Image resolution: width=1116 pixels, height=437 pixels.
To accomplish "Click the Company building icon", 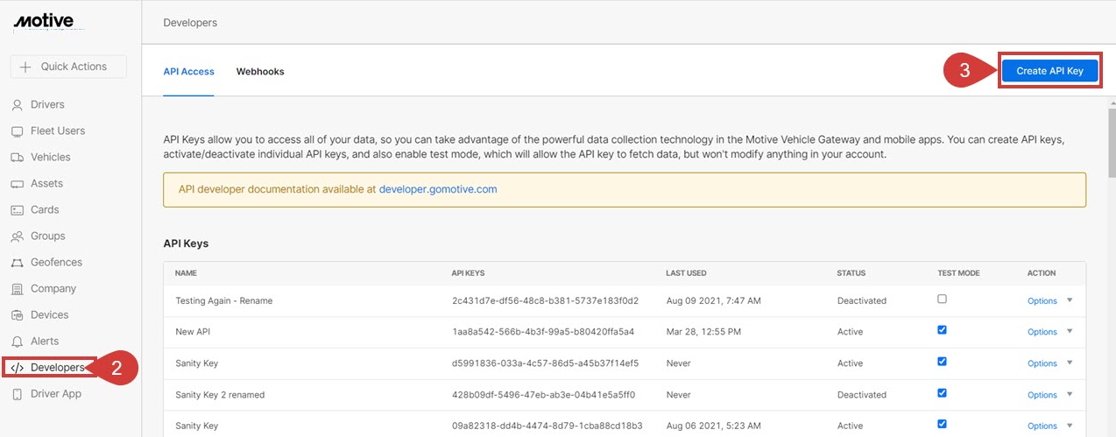I will (17, 289).
